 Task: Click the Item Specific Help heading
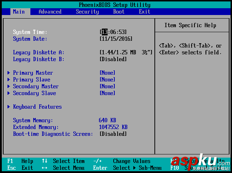click(x=190, y=25)
